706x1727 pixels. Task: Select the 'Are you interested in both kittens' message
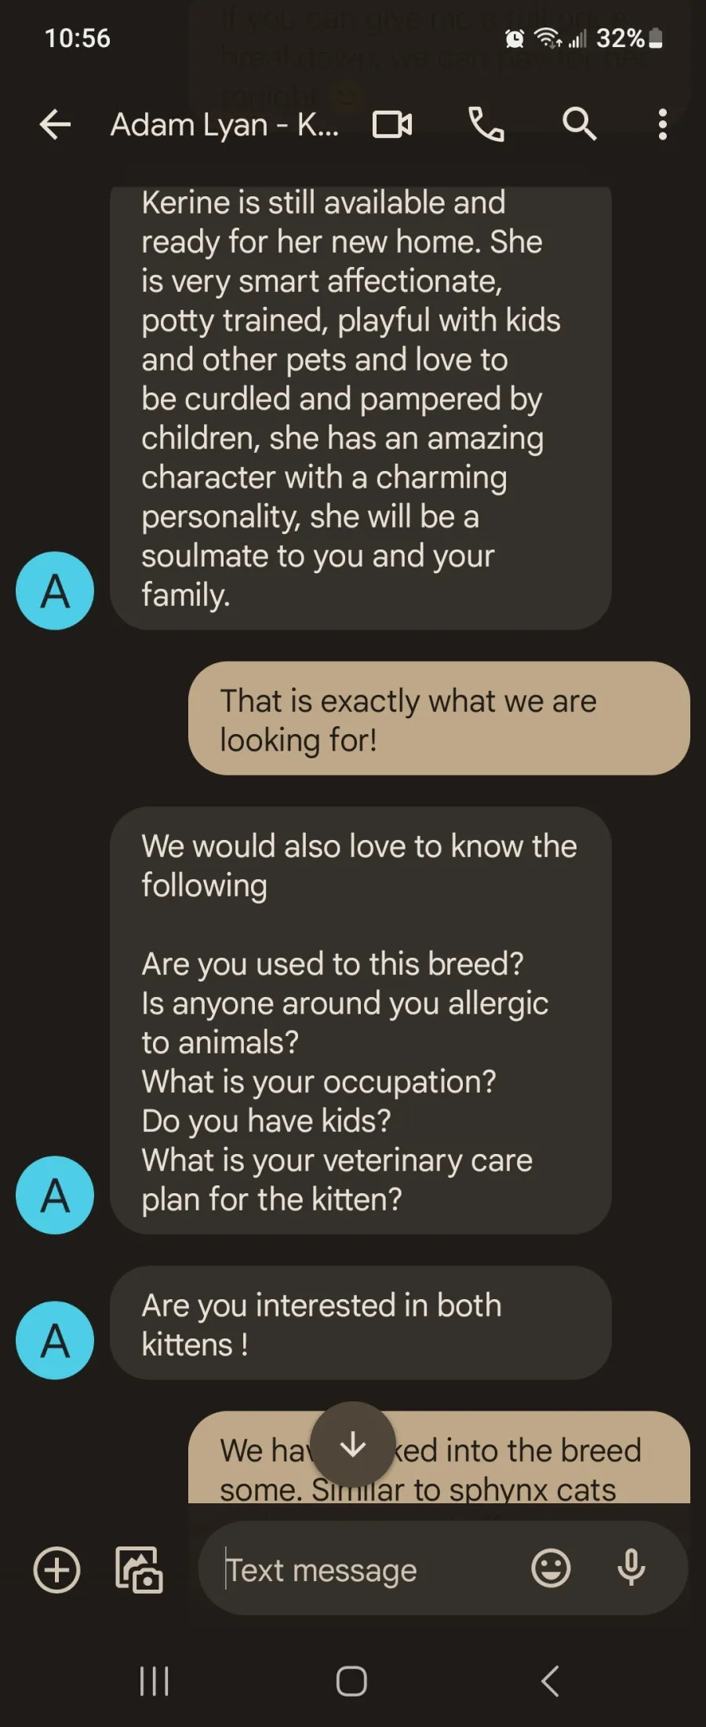tap(361, 1323)
